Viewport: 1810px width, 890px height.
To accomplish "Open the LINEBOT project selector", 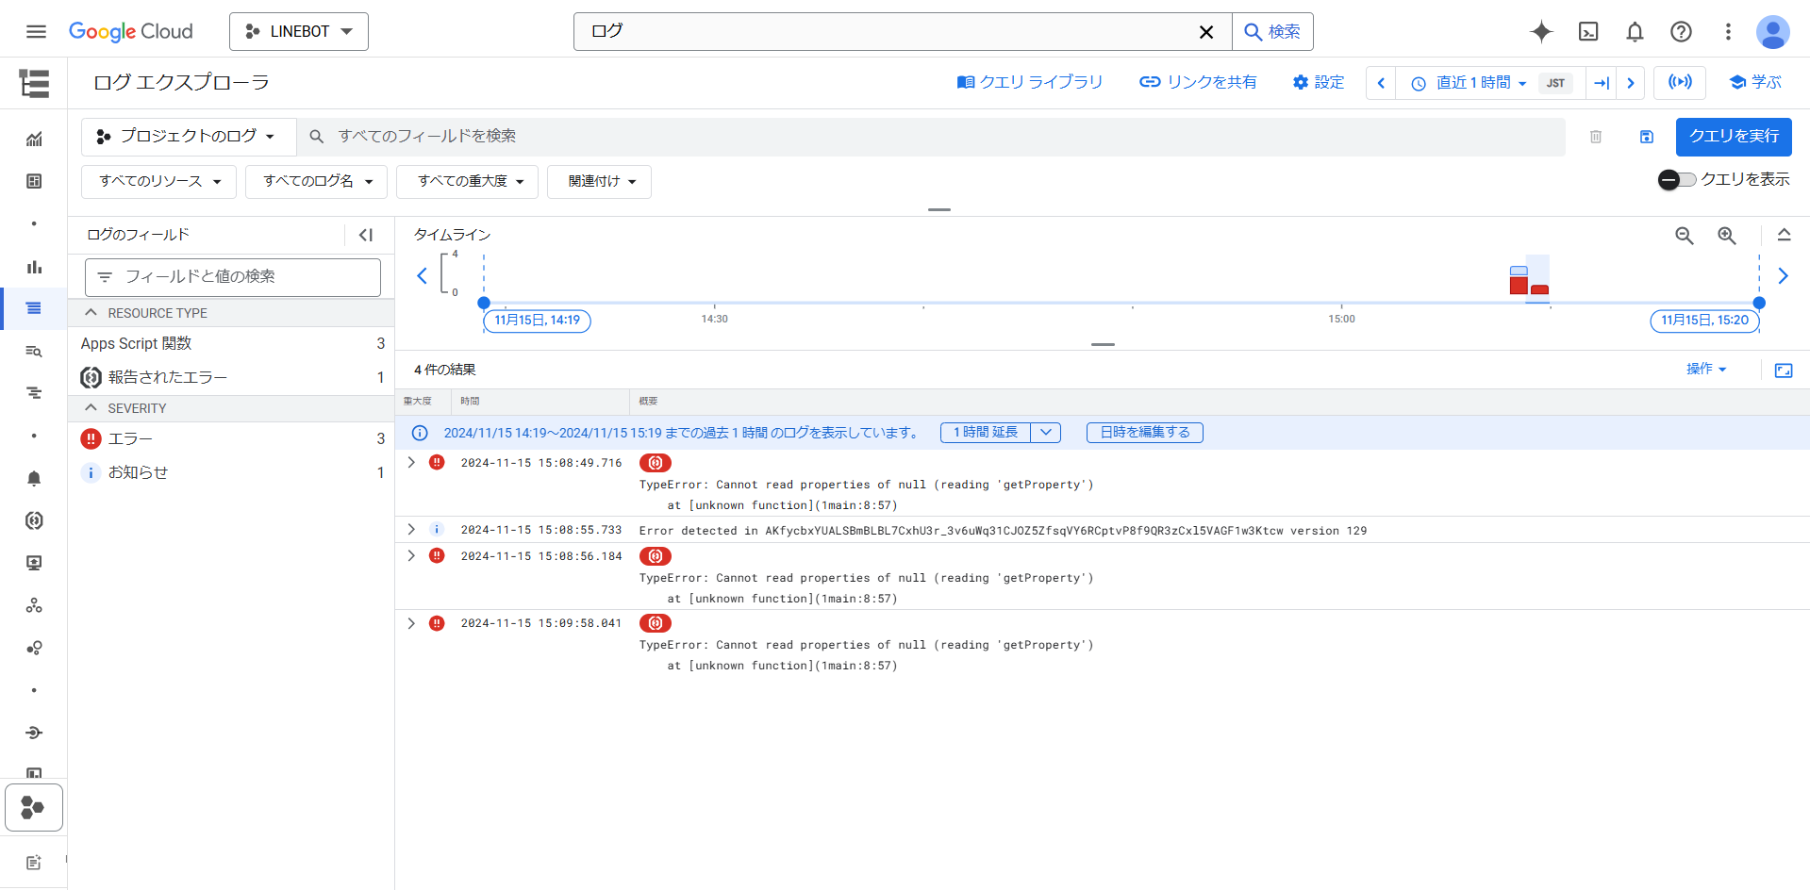I will (299, 32).
